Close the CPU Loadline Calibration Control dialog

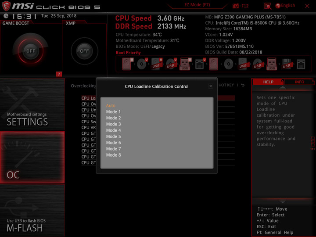pos(211,86)
